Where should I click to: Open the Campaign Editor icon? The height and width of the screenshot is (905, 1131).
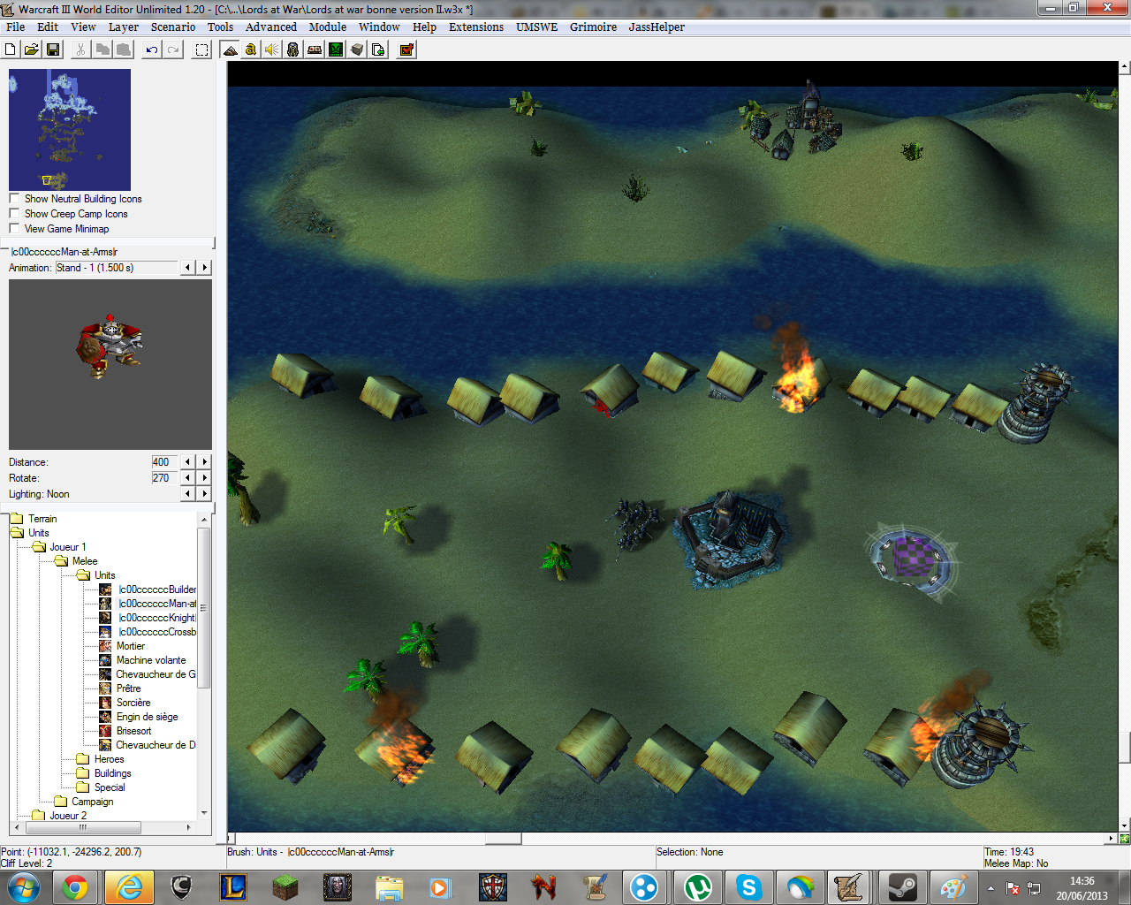tap(315, 49)
